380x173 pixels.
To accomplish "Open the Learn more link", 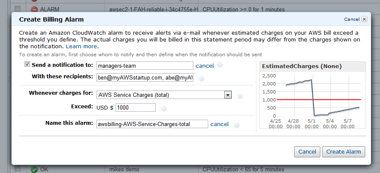I will coord(81,46).
